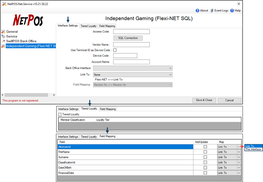Open the Link To dropdown showing None
Screen dimensions: 263x182
[133, 75]
